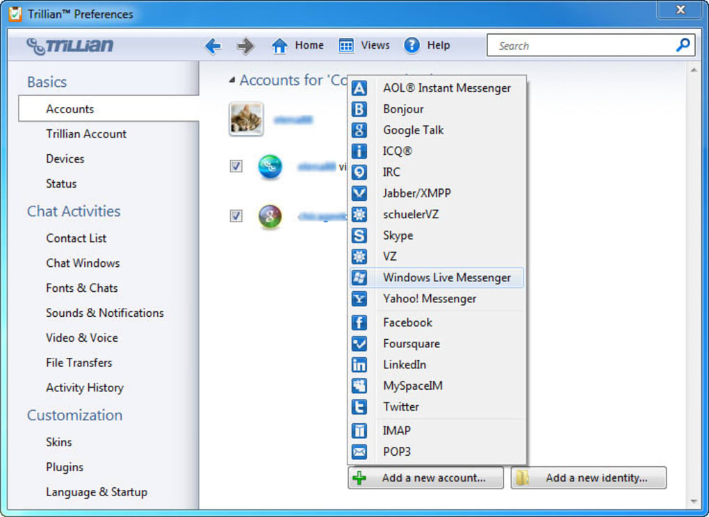This screenshot has height=517, width=709.
Task: Go to Home in the toolbar
Action: 298,45
